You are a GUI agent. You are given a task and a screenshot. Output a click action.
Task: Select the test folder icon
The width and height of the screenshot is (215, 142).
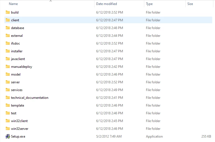[x=8, y=113]
